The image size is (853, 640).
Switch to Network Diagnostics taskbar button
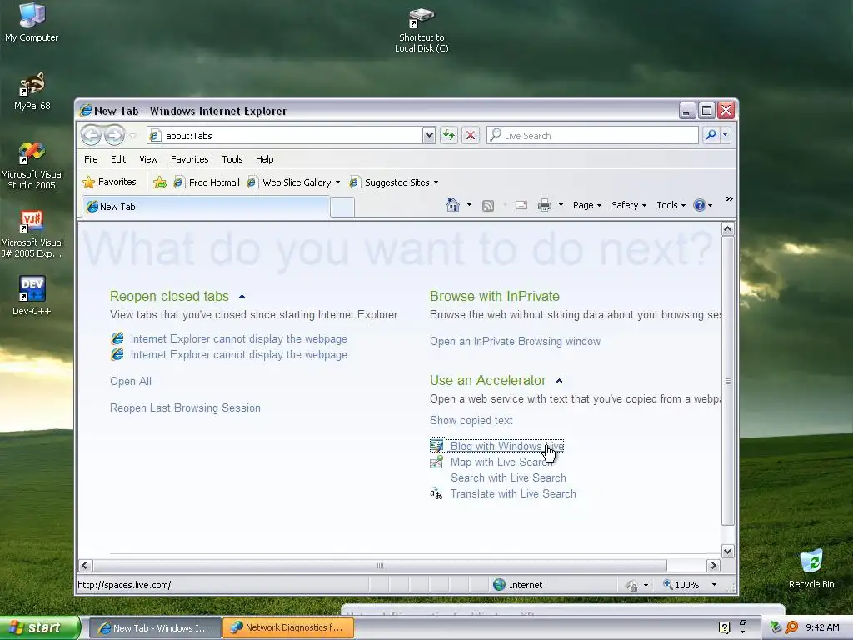coord(288,627)
